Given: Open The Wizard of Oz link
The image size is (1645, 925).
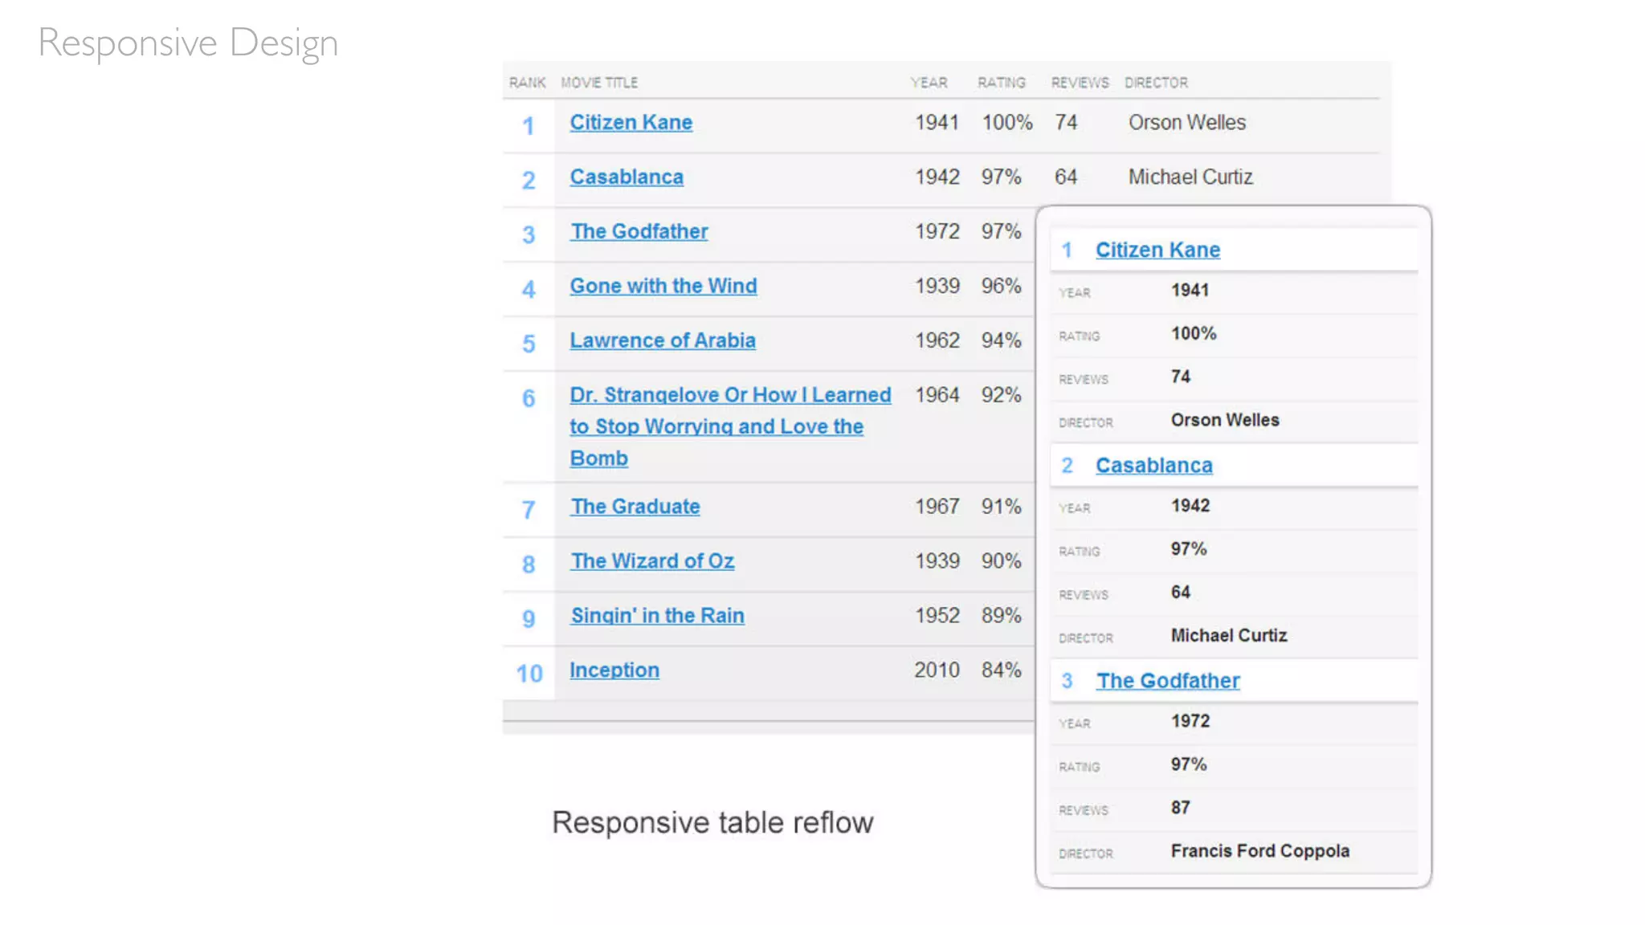Looking at the screenshot, I should (652, 562).
